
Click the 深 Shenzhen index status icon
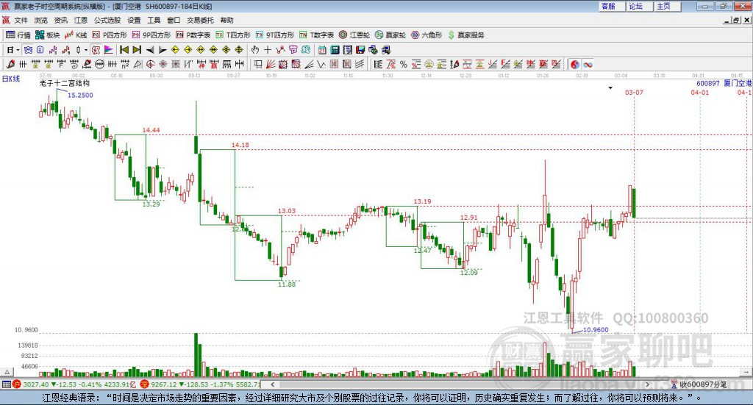[x=144, y=384]
